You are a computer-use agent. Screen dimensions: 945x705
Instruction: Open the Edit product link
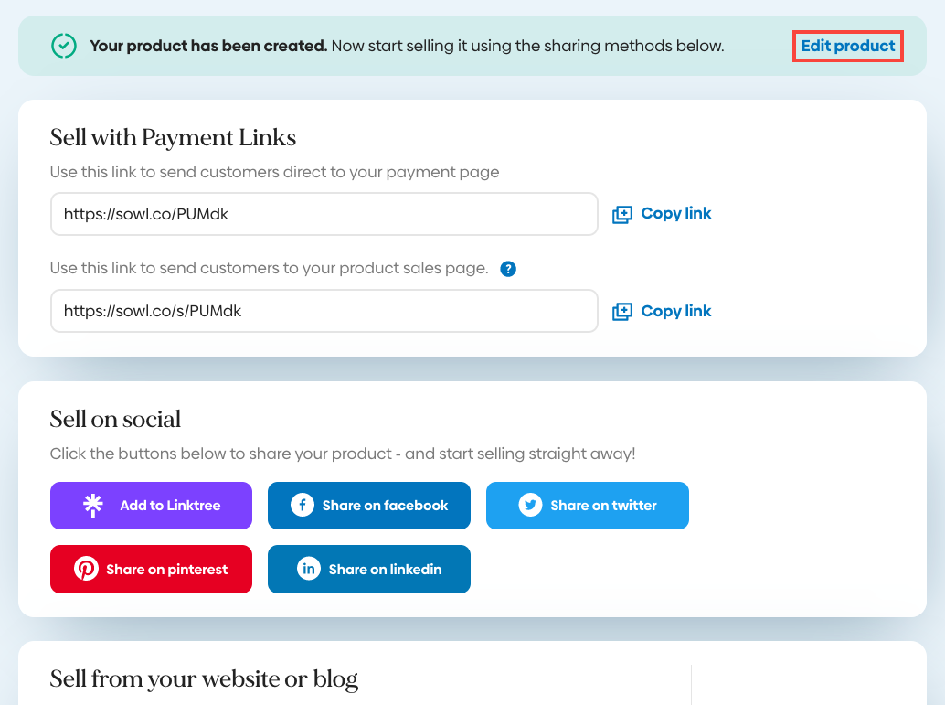tap(848, 46)
